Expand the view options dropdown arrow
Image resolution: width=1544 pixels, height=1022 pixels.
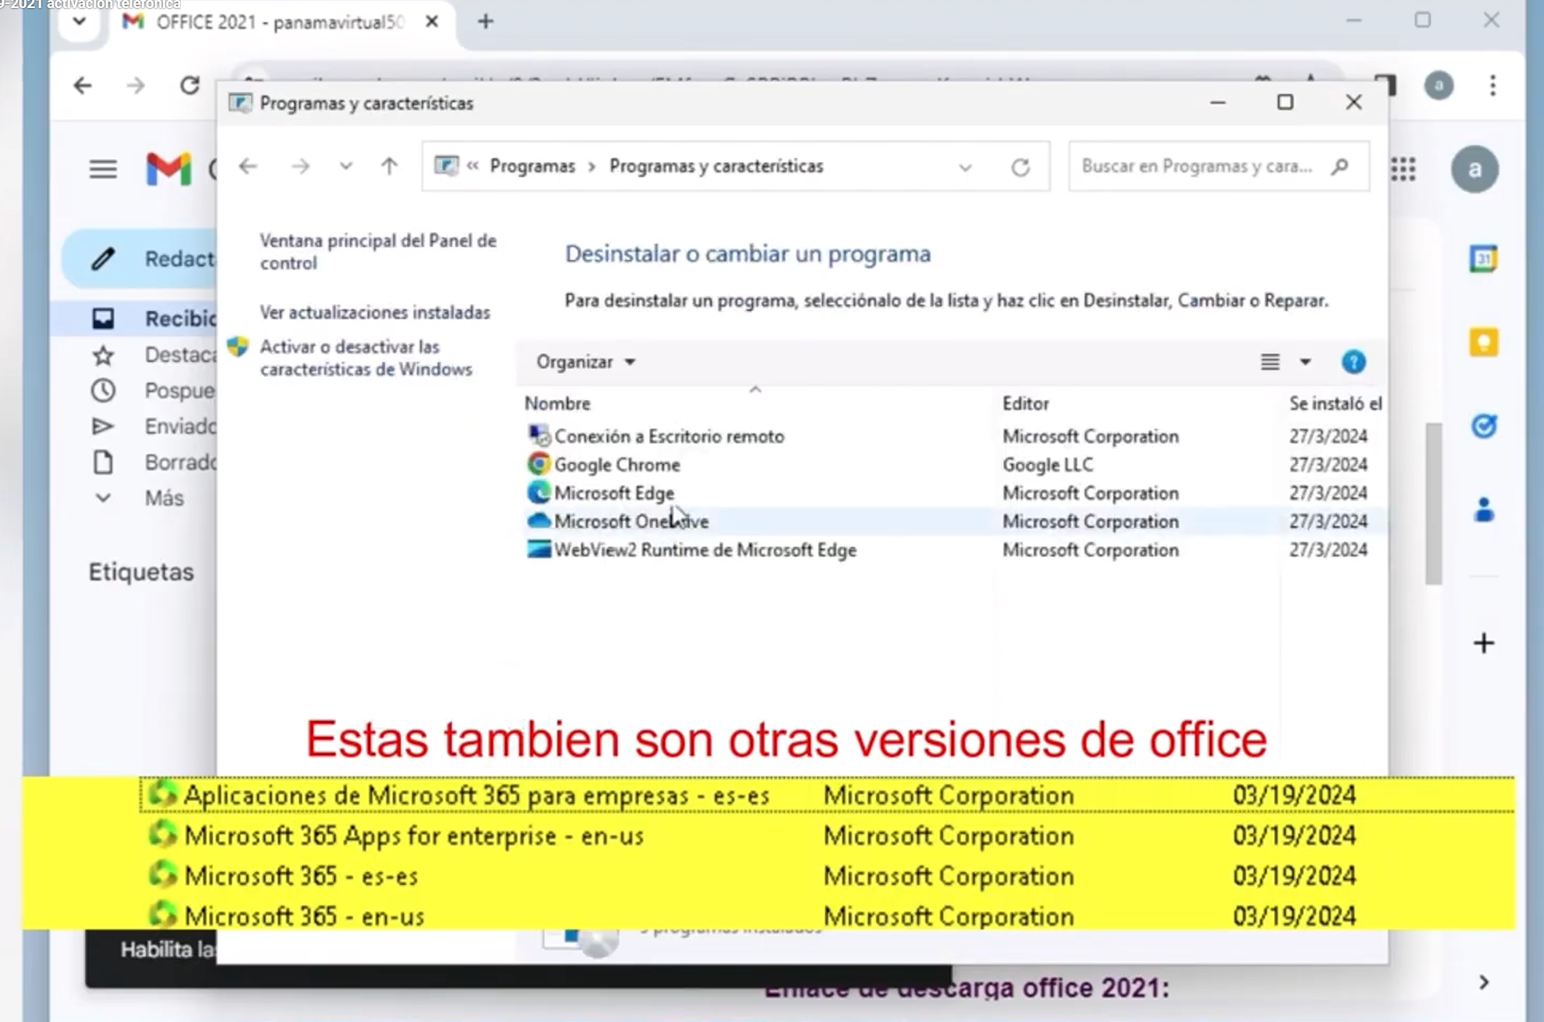1305,362
